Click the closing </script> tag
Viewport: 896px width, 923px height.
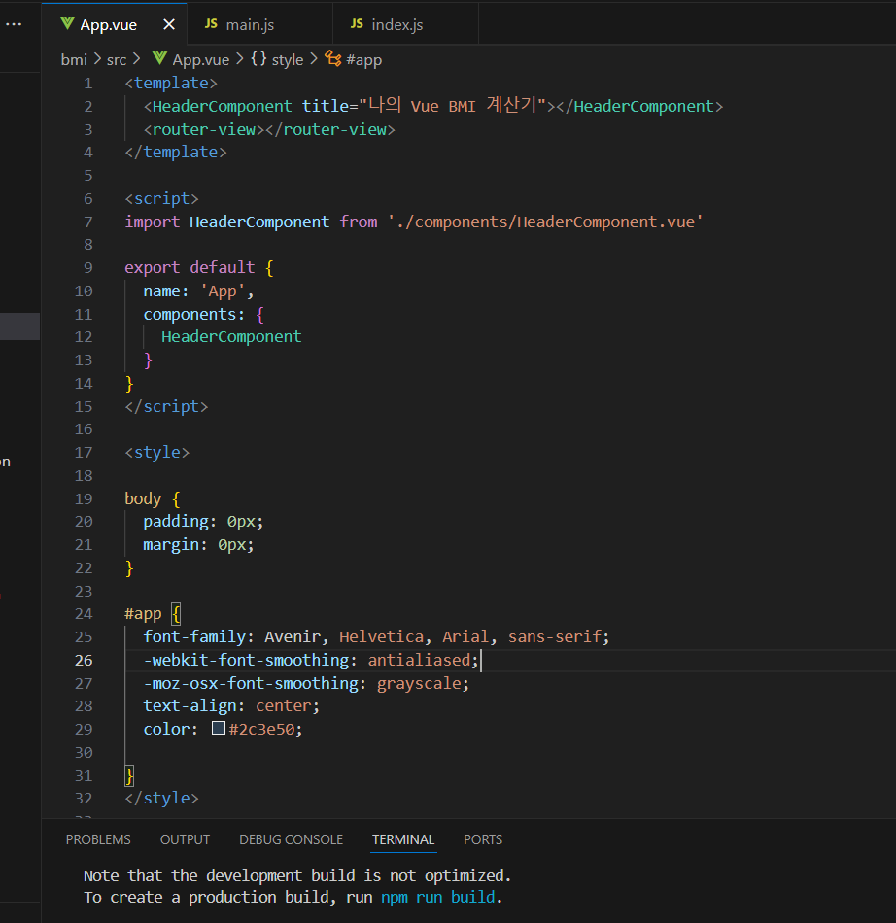click(x=166, y=407)
